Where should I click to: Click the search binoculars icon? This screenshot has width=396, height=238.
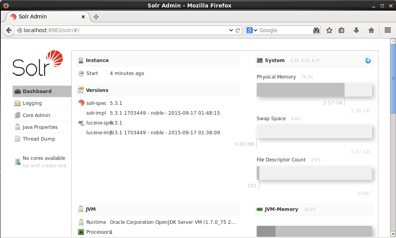click(x=316, y=30)
